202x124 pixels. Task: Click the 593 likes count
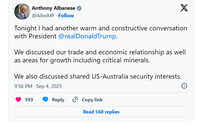pos(29,100)
